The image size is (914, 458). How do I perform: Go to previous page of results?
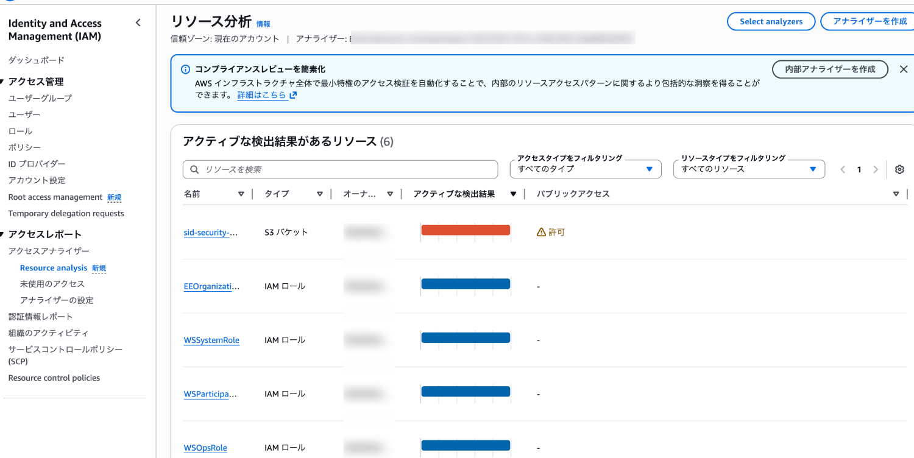click(x=843, y=169)
